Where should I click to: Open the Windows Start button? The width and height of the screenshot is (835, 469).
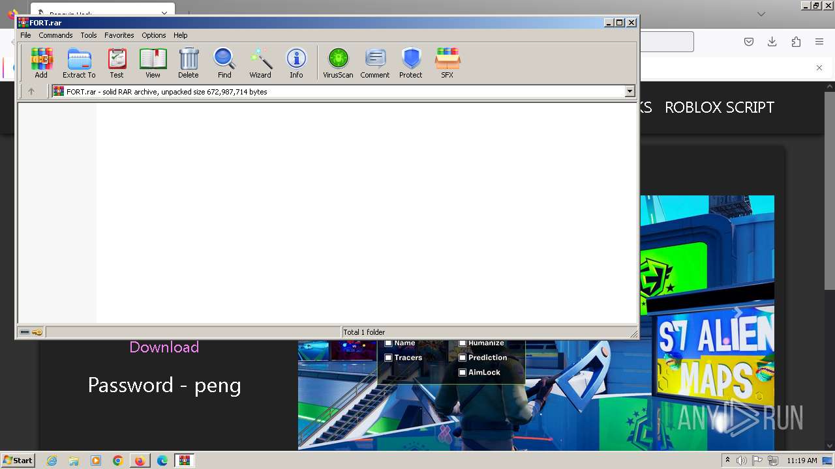tap(18, 460)
